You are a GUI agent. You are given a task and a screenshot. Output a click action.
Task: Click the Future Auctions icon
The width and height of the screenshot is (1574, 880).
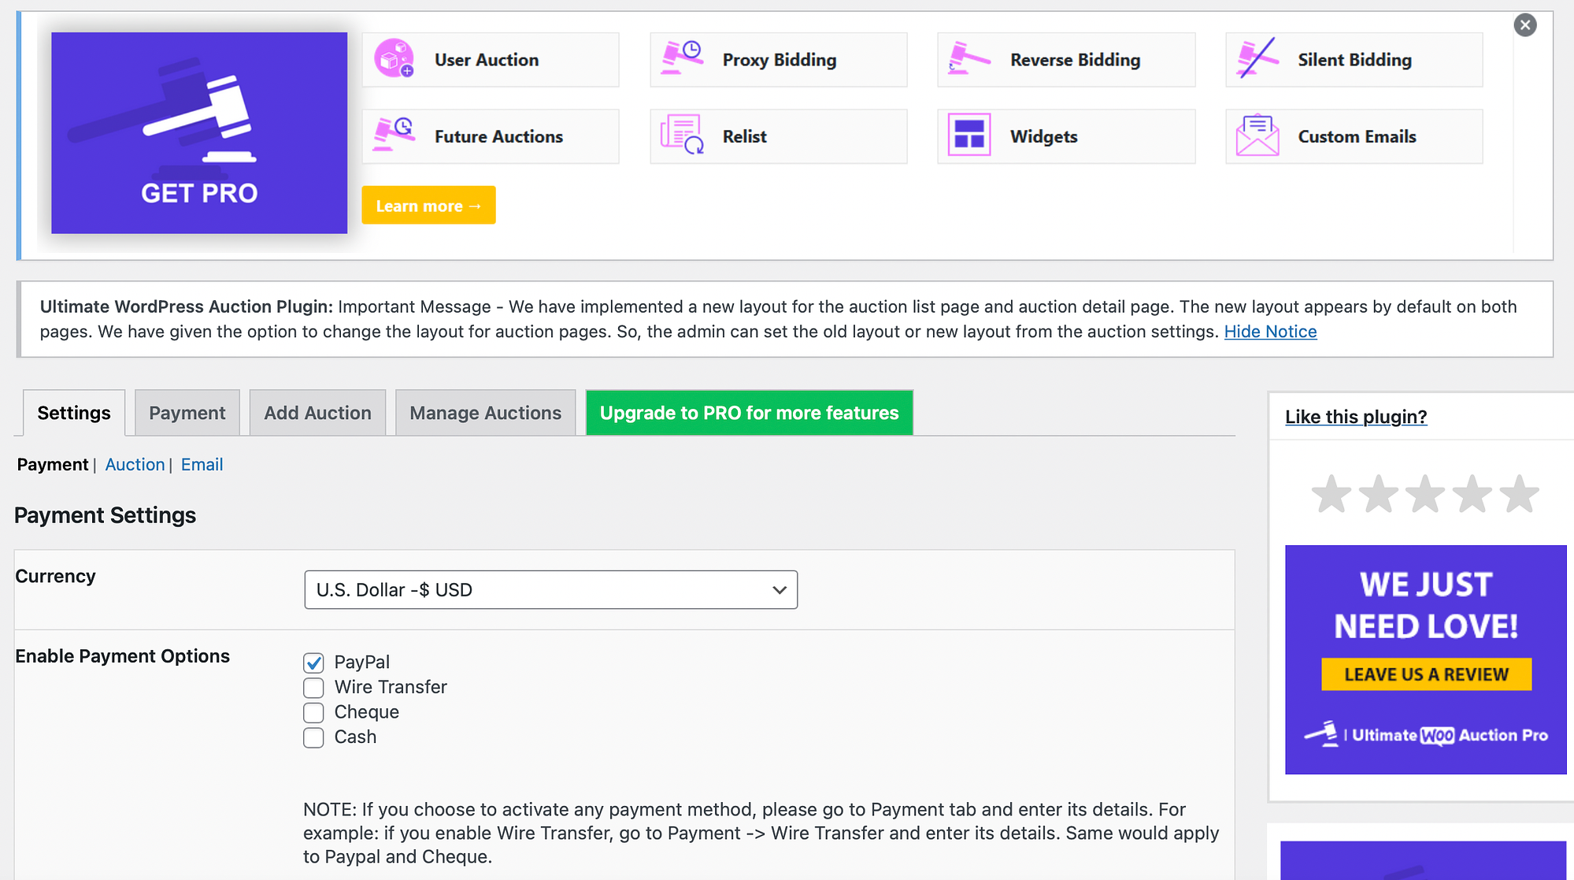point(394,136)
